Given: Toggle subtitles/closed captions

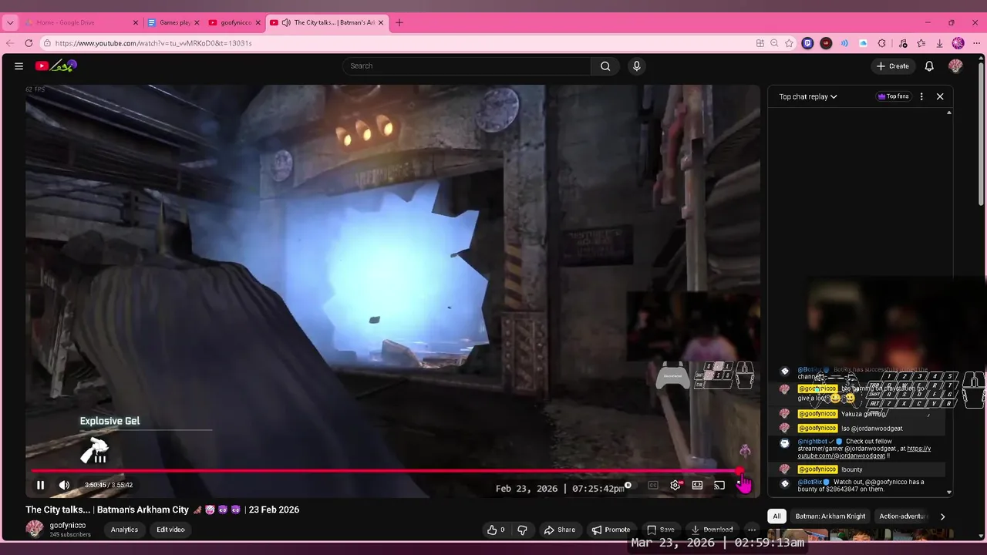Looking at the screenshot, I should (653, 485).
